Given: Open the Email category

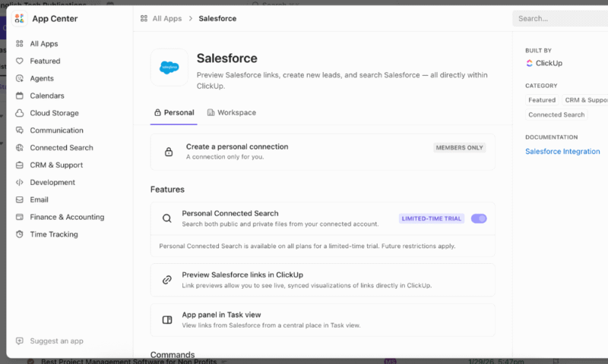Looking at the screenshot, I should click(40, 199).
